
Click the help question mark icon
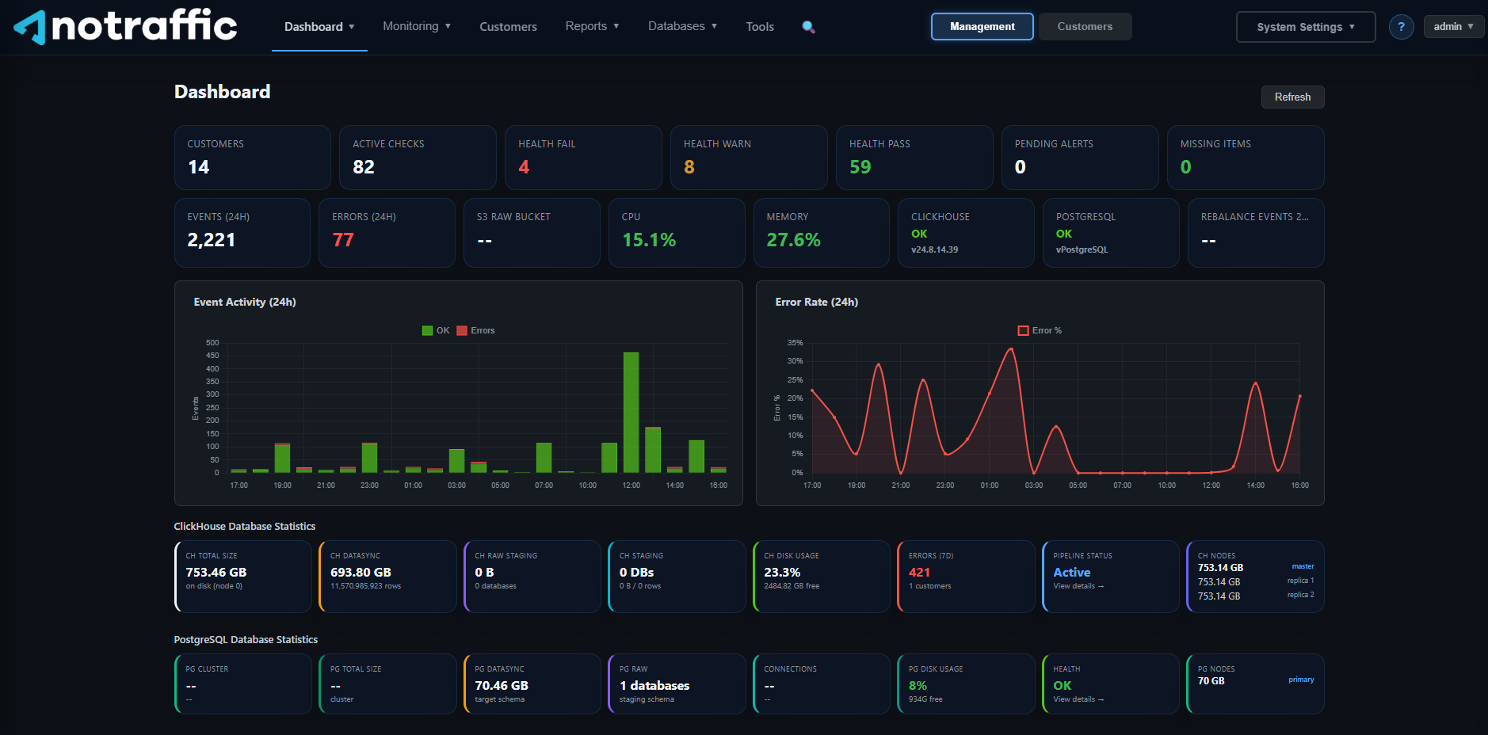(x=1401, y=27)
